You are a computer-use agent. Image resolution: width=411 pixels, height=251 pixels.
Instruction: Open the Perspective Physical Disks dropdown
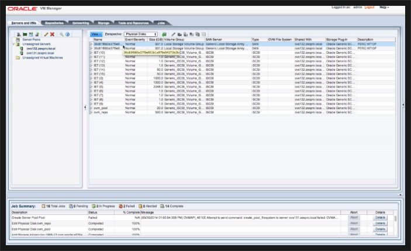[x=141, y=34]
